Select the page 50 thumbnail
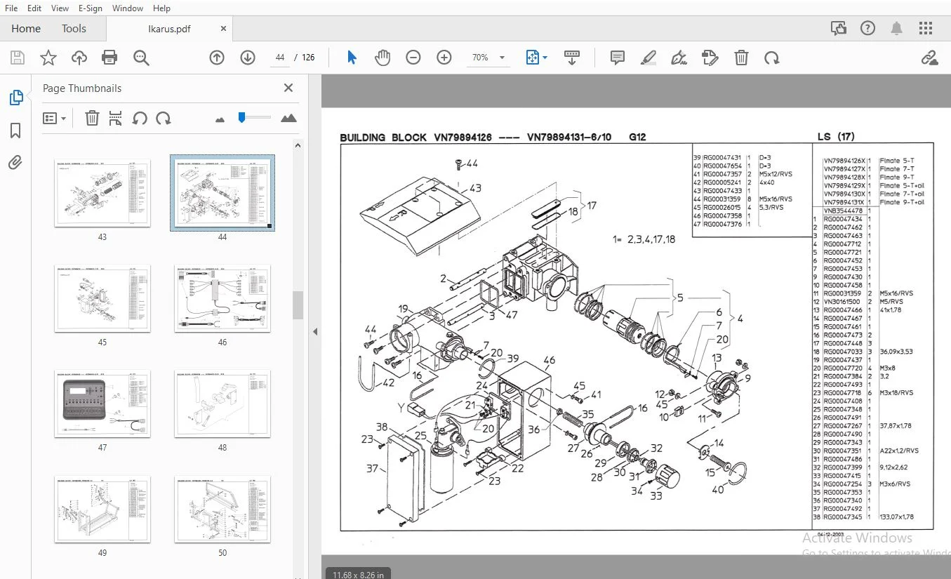 tap(222, 509)
